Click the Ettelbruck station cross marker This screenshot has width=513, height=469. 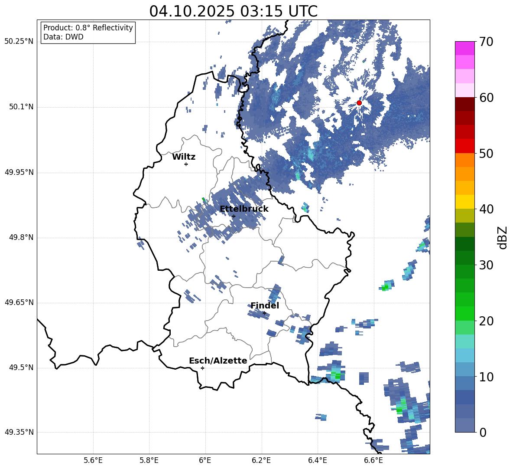click(234, 216)
